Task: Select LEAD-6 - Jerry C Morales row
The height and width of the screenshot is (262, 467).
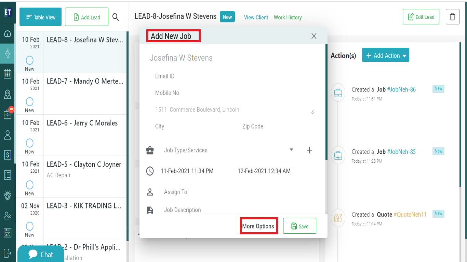Action: [x=71, y=135]
